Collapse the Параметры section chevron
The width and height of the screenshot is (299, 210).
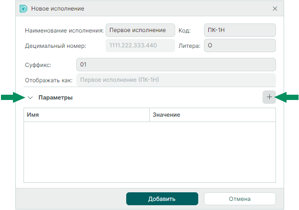click(30, 98)
